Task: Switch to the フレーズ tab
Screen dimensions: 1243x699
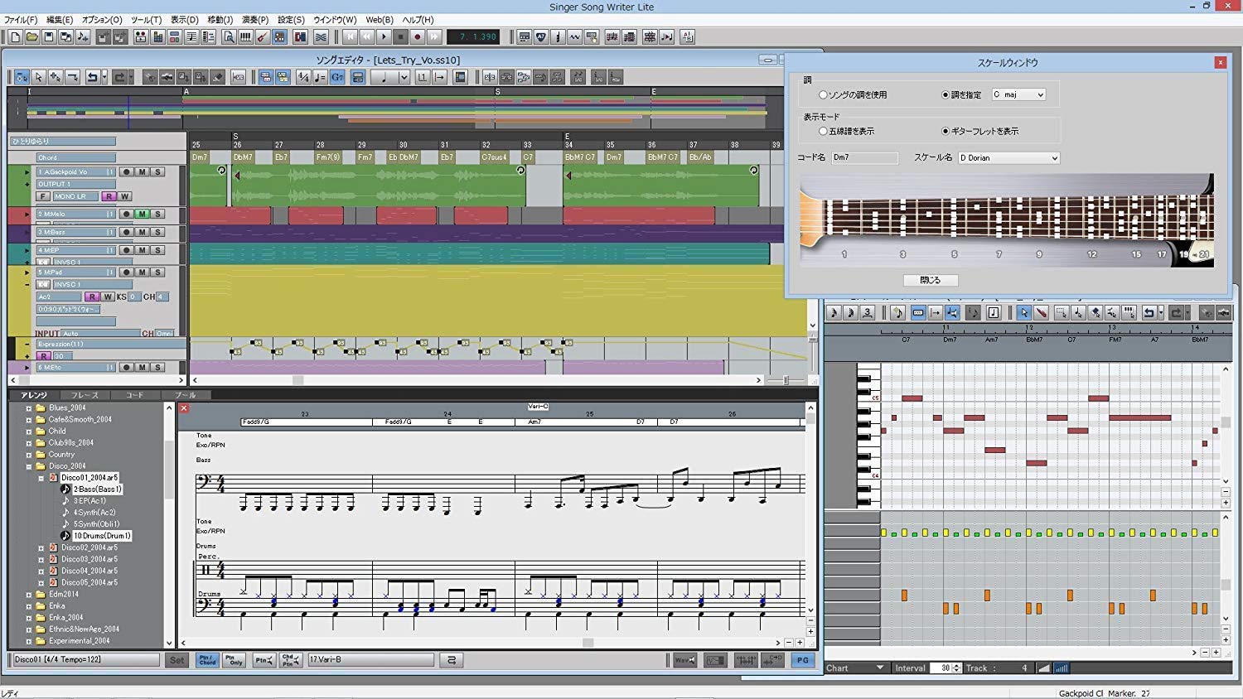Action: tap(85, 395)
